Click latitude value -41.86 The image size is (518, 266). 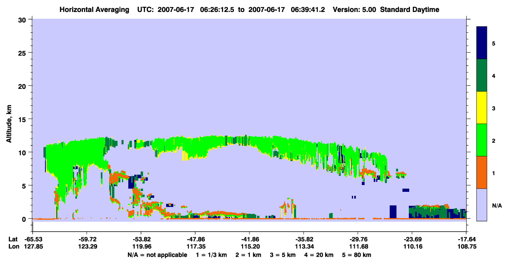[x=249, y=239]
